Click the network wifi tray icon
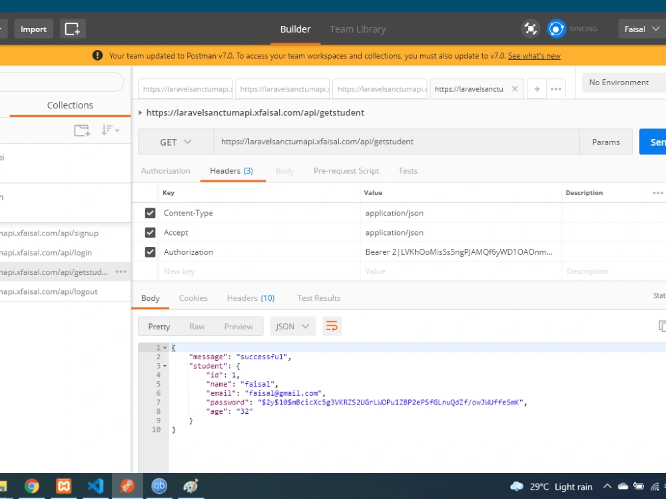 (x=655, y=486)
